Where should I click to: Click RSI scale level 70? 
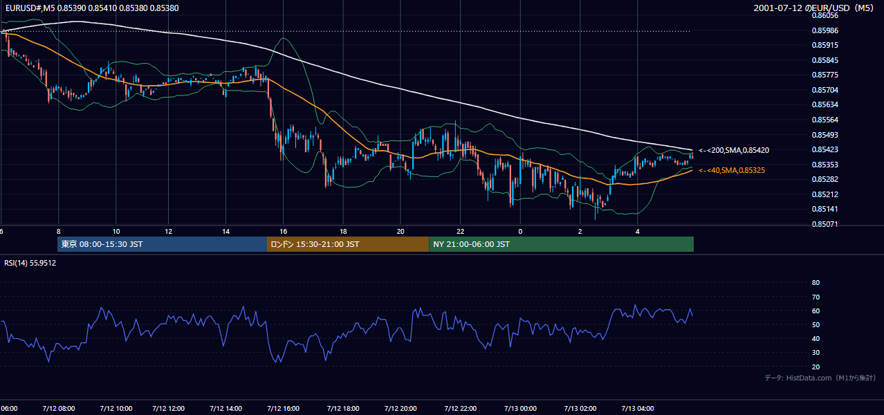[x=816, y=297]
